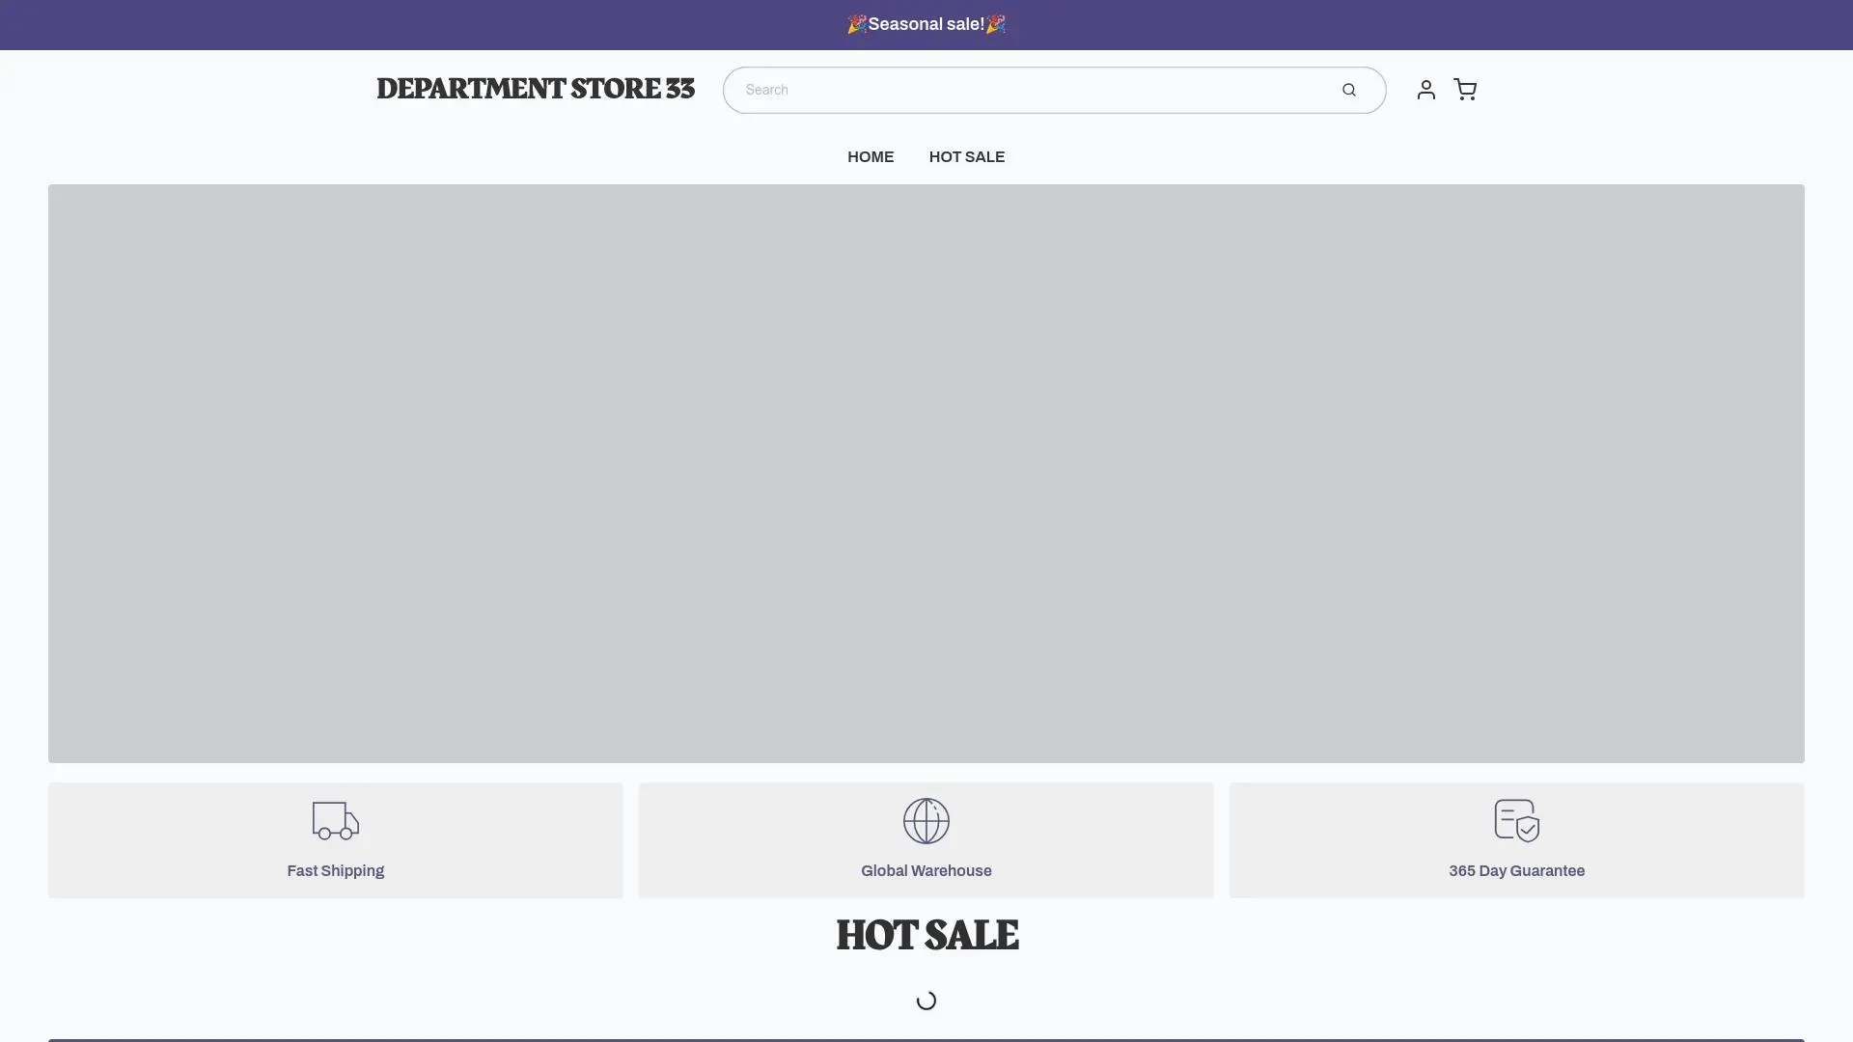
Task: Click the party popper emoji before Seasonal sale
Action: (x=856, y=24)
